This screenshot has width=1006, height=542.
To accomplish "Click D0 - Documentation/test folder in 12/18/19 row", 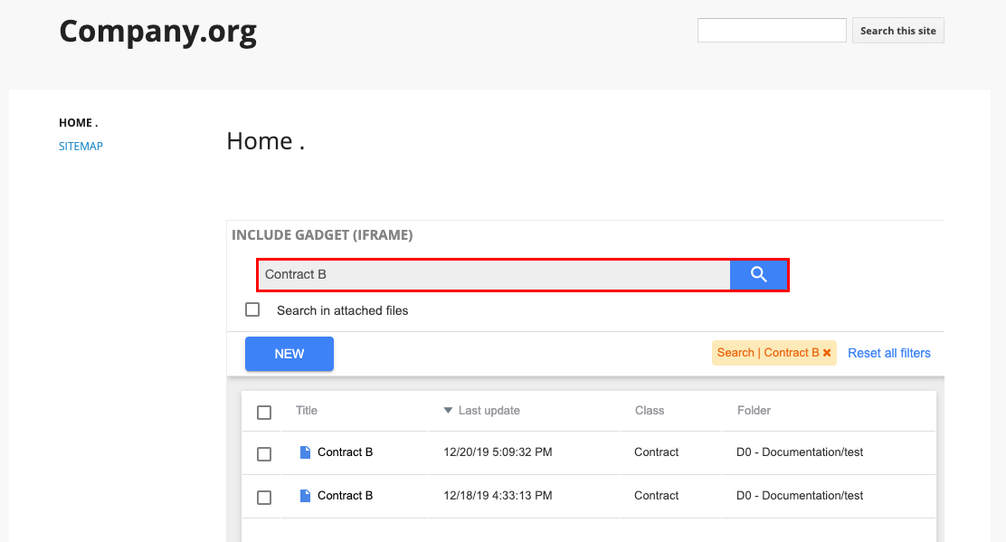I will [x=800, y=496].
